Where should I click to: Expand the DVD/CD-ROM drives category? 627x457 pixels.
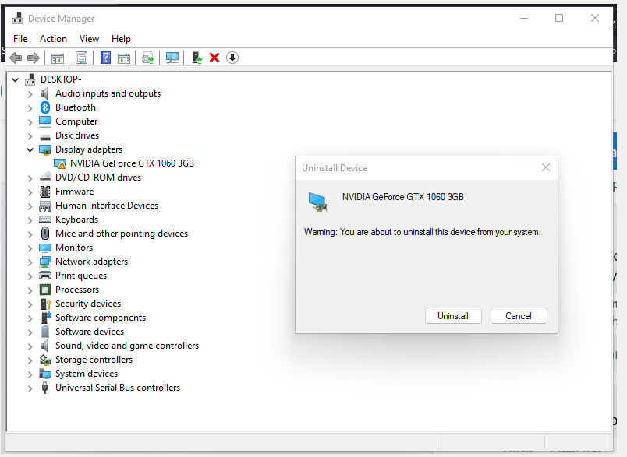[x=30, y=178]
